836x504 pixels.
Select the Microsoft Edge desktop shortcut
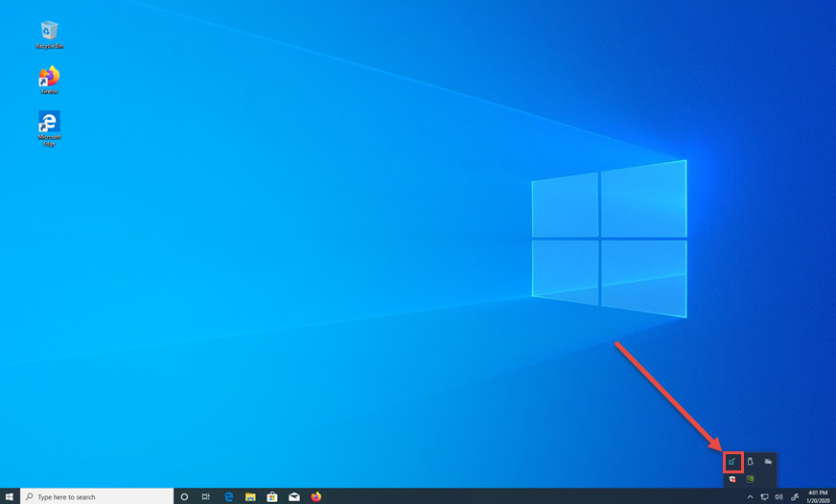point(49,128)
